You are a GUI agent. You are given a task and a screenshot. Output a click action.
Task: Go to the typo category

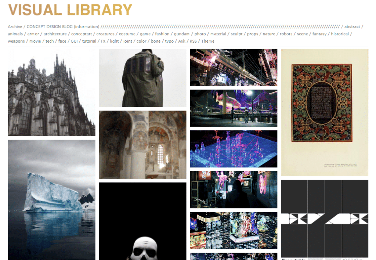(169, 41)
